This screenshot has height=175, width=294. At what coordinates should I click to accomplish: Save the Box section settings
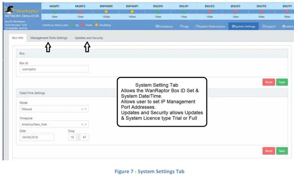pyautogui.click(x=282, y=82)
